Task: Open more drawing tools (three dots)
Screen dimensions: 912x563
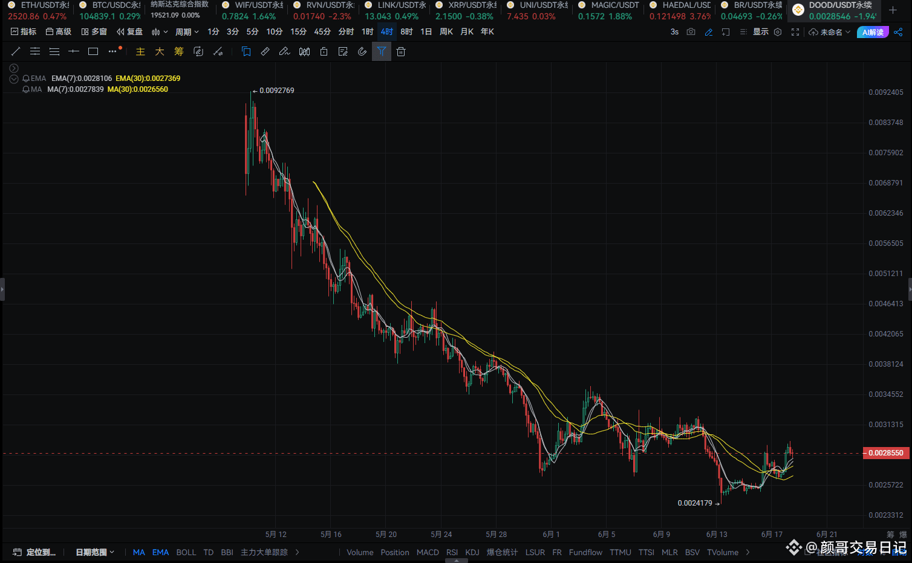Action: 112,52
